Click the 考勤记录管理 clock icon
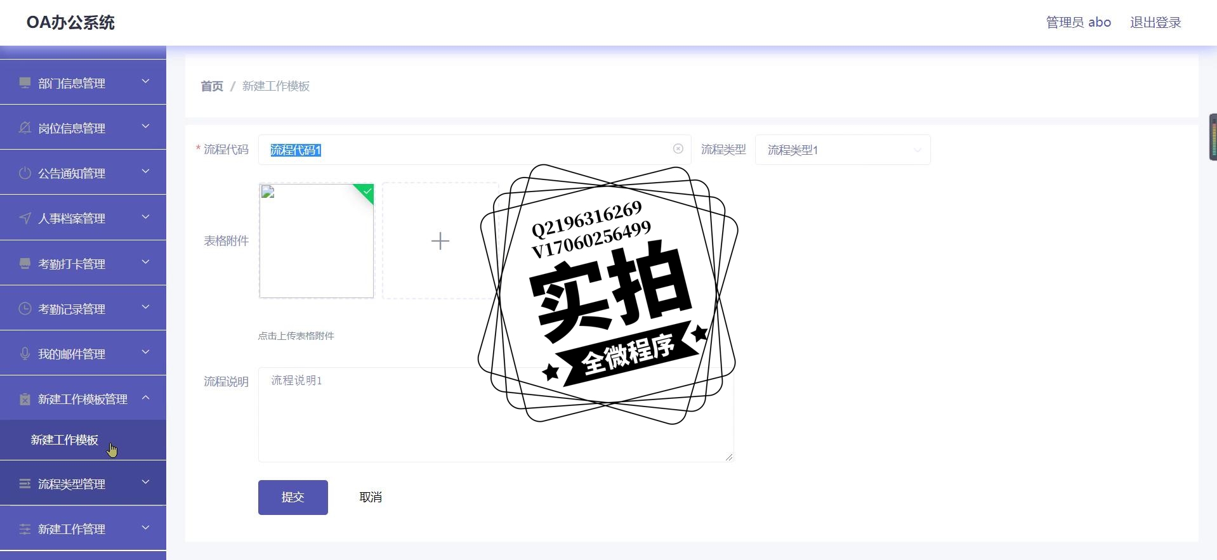Screen dimensions: 1217x560 pyautogui.click(x=25, y=308)
